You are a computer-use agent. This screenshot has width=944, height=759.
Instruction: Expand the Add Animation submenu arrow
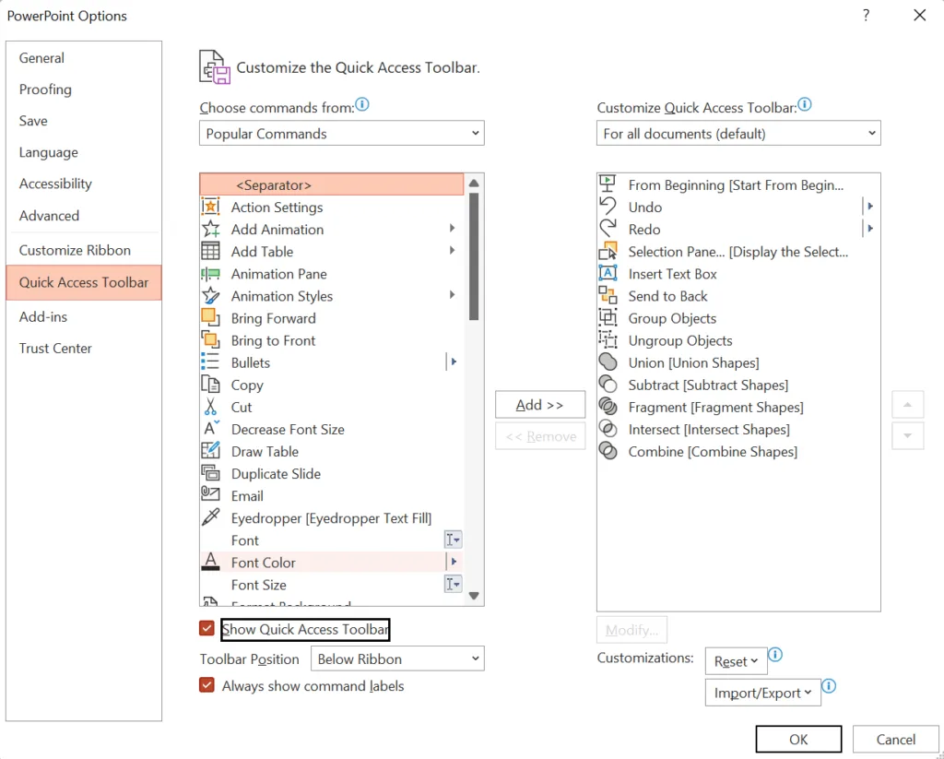(452, 229)
